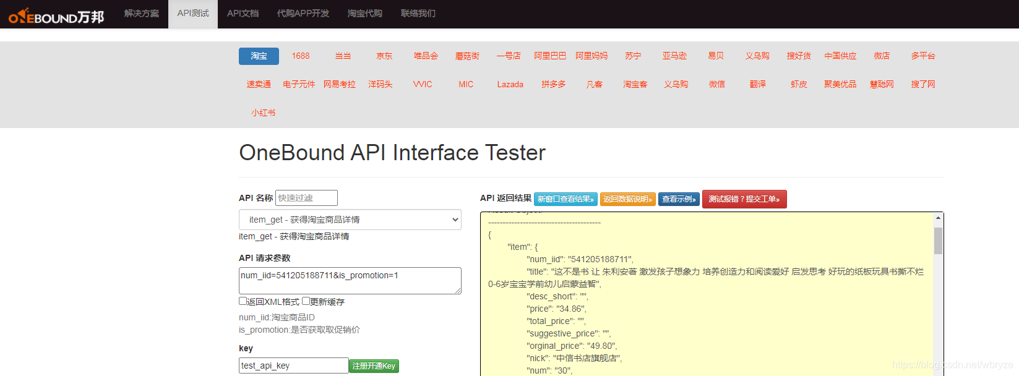Image resolution: width=1019 pixels, height=376 pixels.
Task: Click the 新窗口查看结果 button
Action: coord(565,199)
